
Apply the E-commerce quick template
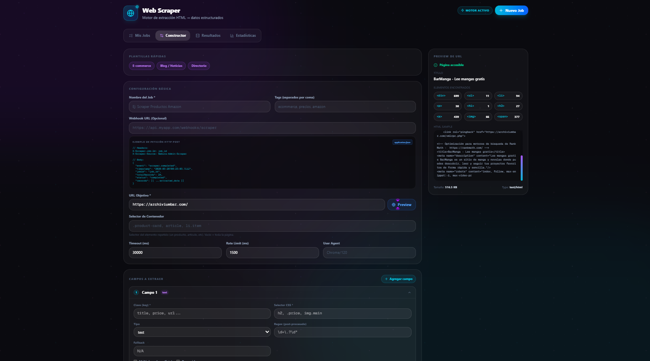pos(142,66)
